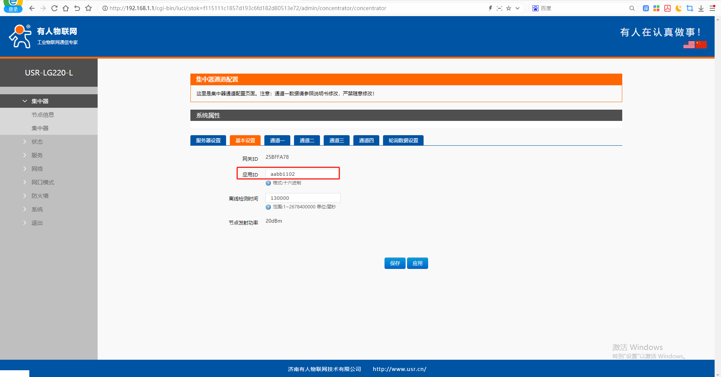Click the 有人物联网 logo
Viewport: 721px width, 377px height.
coord(44,36)
